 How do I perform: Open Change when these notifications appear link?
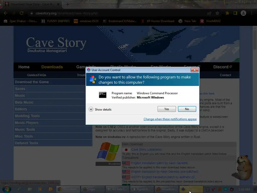(170, 119)
